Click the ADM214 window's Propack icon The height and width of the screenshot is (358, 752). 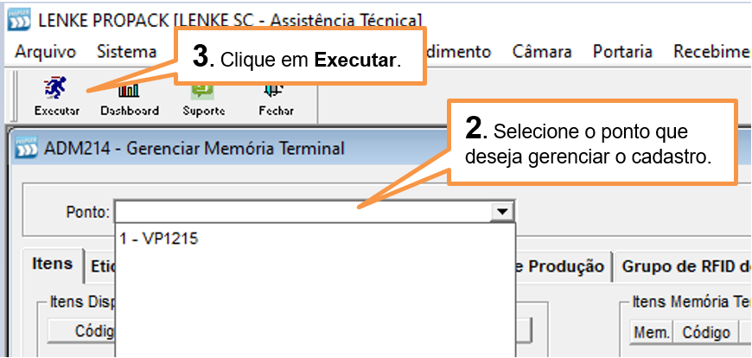tap(27, 147)
